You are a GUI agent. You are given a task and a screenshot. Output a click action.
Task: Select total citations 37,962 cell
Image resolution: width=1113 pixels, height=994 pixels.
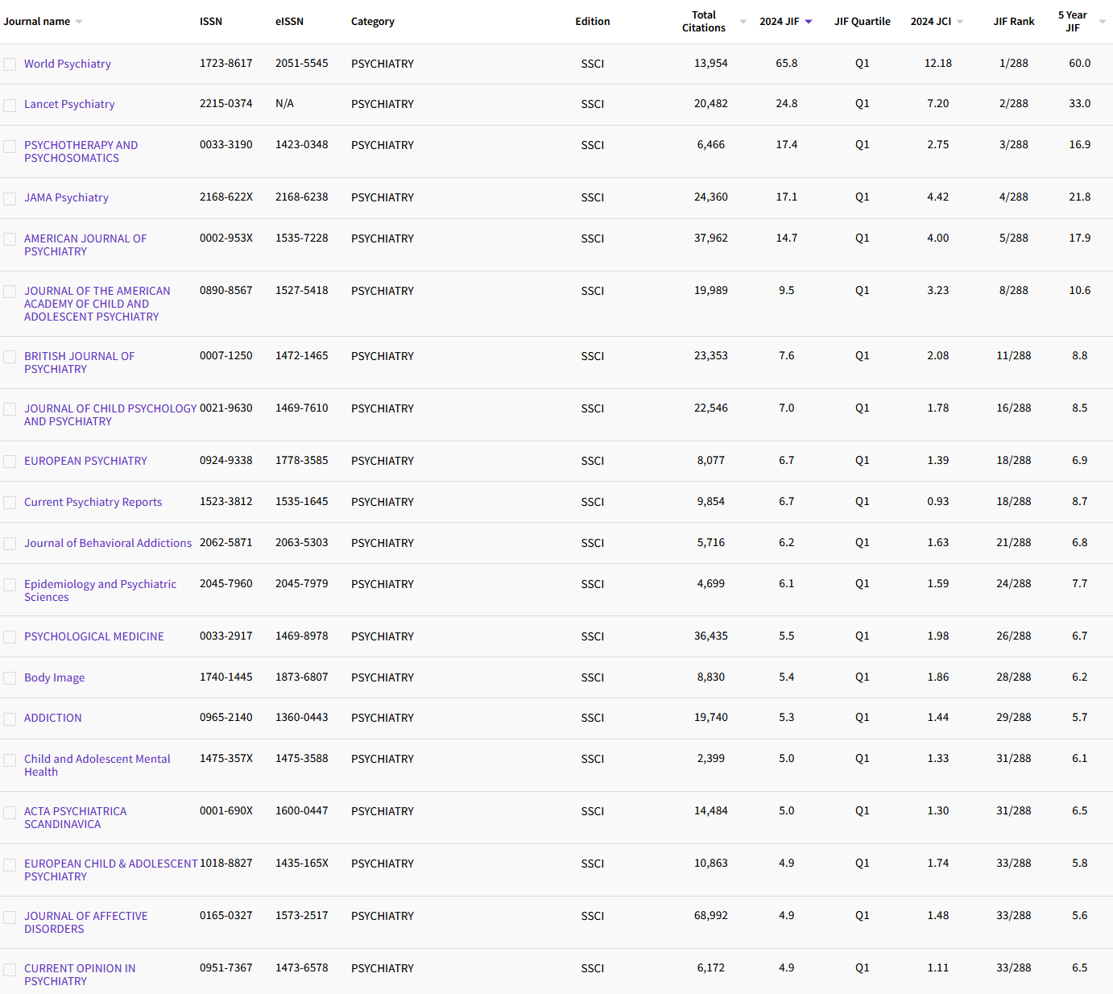tap(711, 238)
